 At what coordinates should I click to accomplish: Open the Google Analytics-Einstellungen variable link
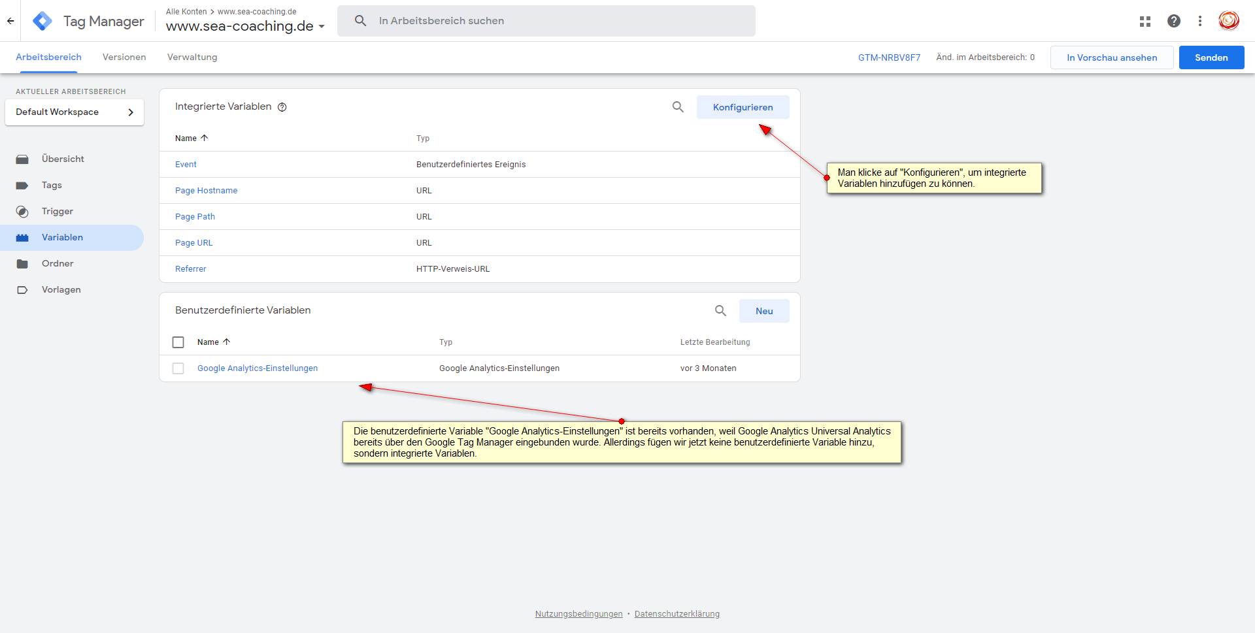tap(258, 368)
